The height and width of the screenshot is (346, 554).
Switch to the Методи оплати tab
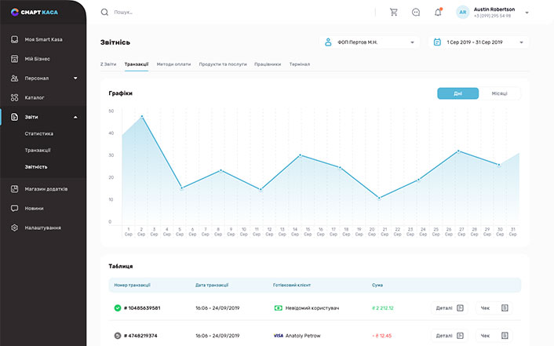tap(173, 64)
